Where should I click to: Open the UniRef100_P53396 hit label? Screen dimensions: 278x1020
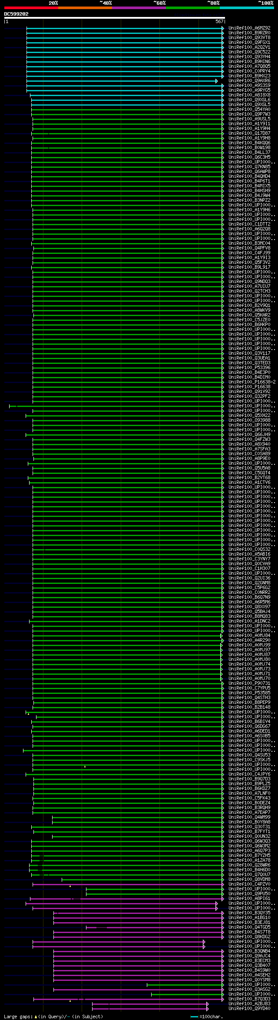click(249, 368)
